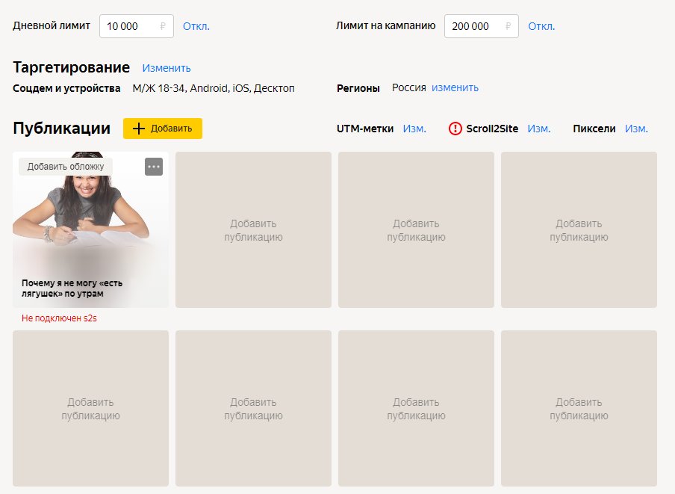Edit Пиксели via Изм. link
The image size is (675, 494).
click(636, 129)
